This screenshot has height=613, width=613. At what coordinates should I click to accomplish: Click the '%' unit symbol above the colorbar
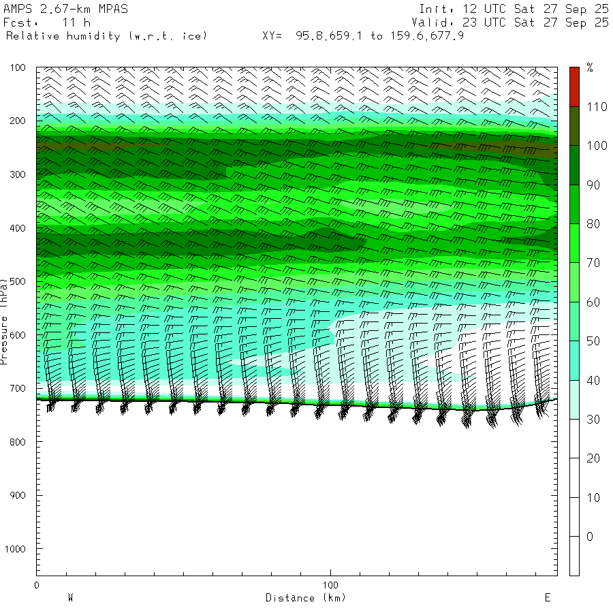pyautogui.click(x=590, y=67)
